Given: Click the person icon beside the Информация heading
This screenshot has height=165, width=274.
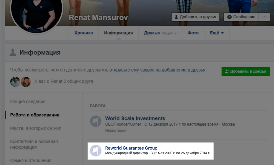Looking at the screenshot, I should click(13, 52).
